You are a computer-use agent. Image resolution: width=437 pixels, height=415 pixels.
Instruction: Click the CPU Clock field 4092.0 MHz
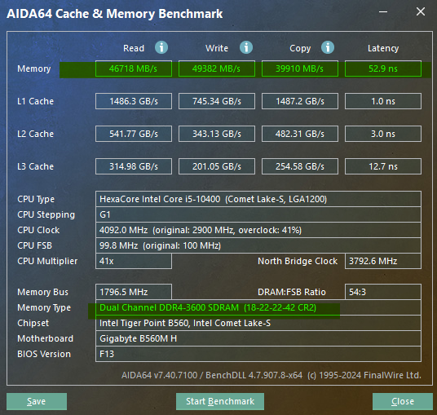point(258,230)
